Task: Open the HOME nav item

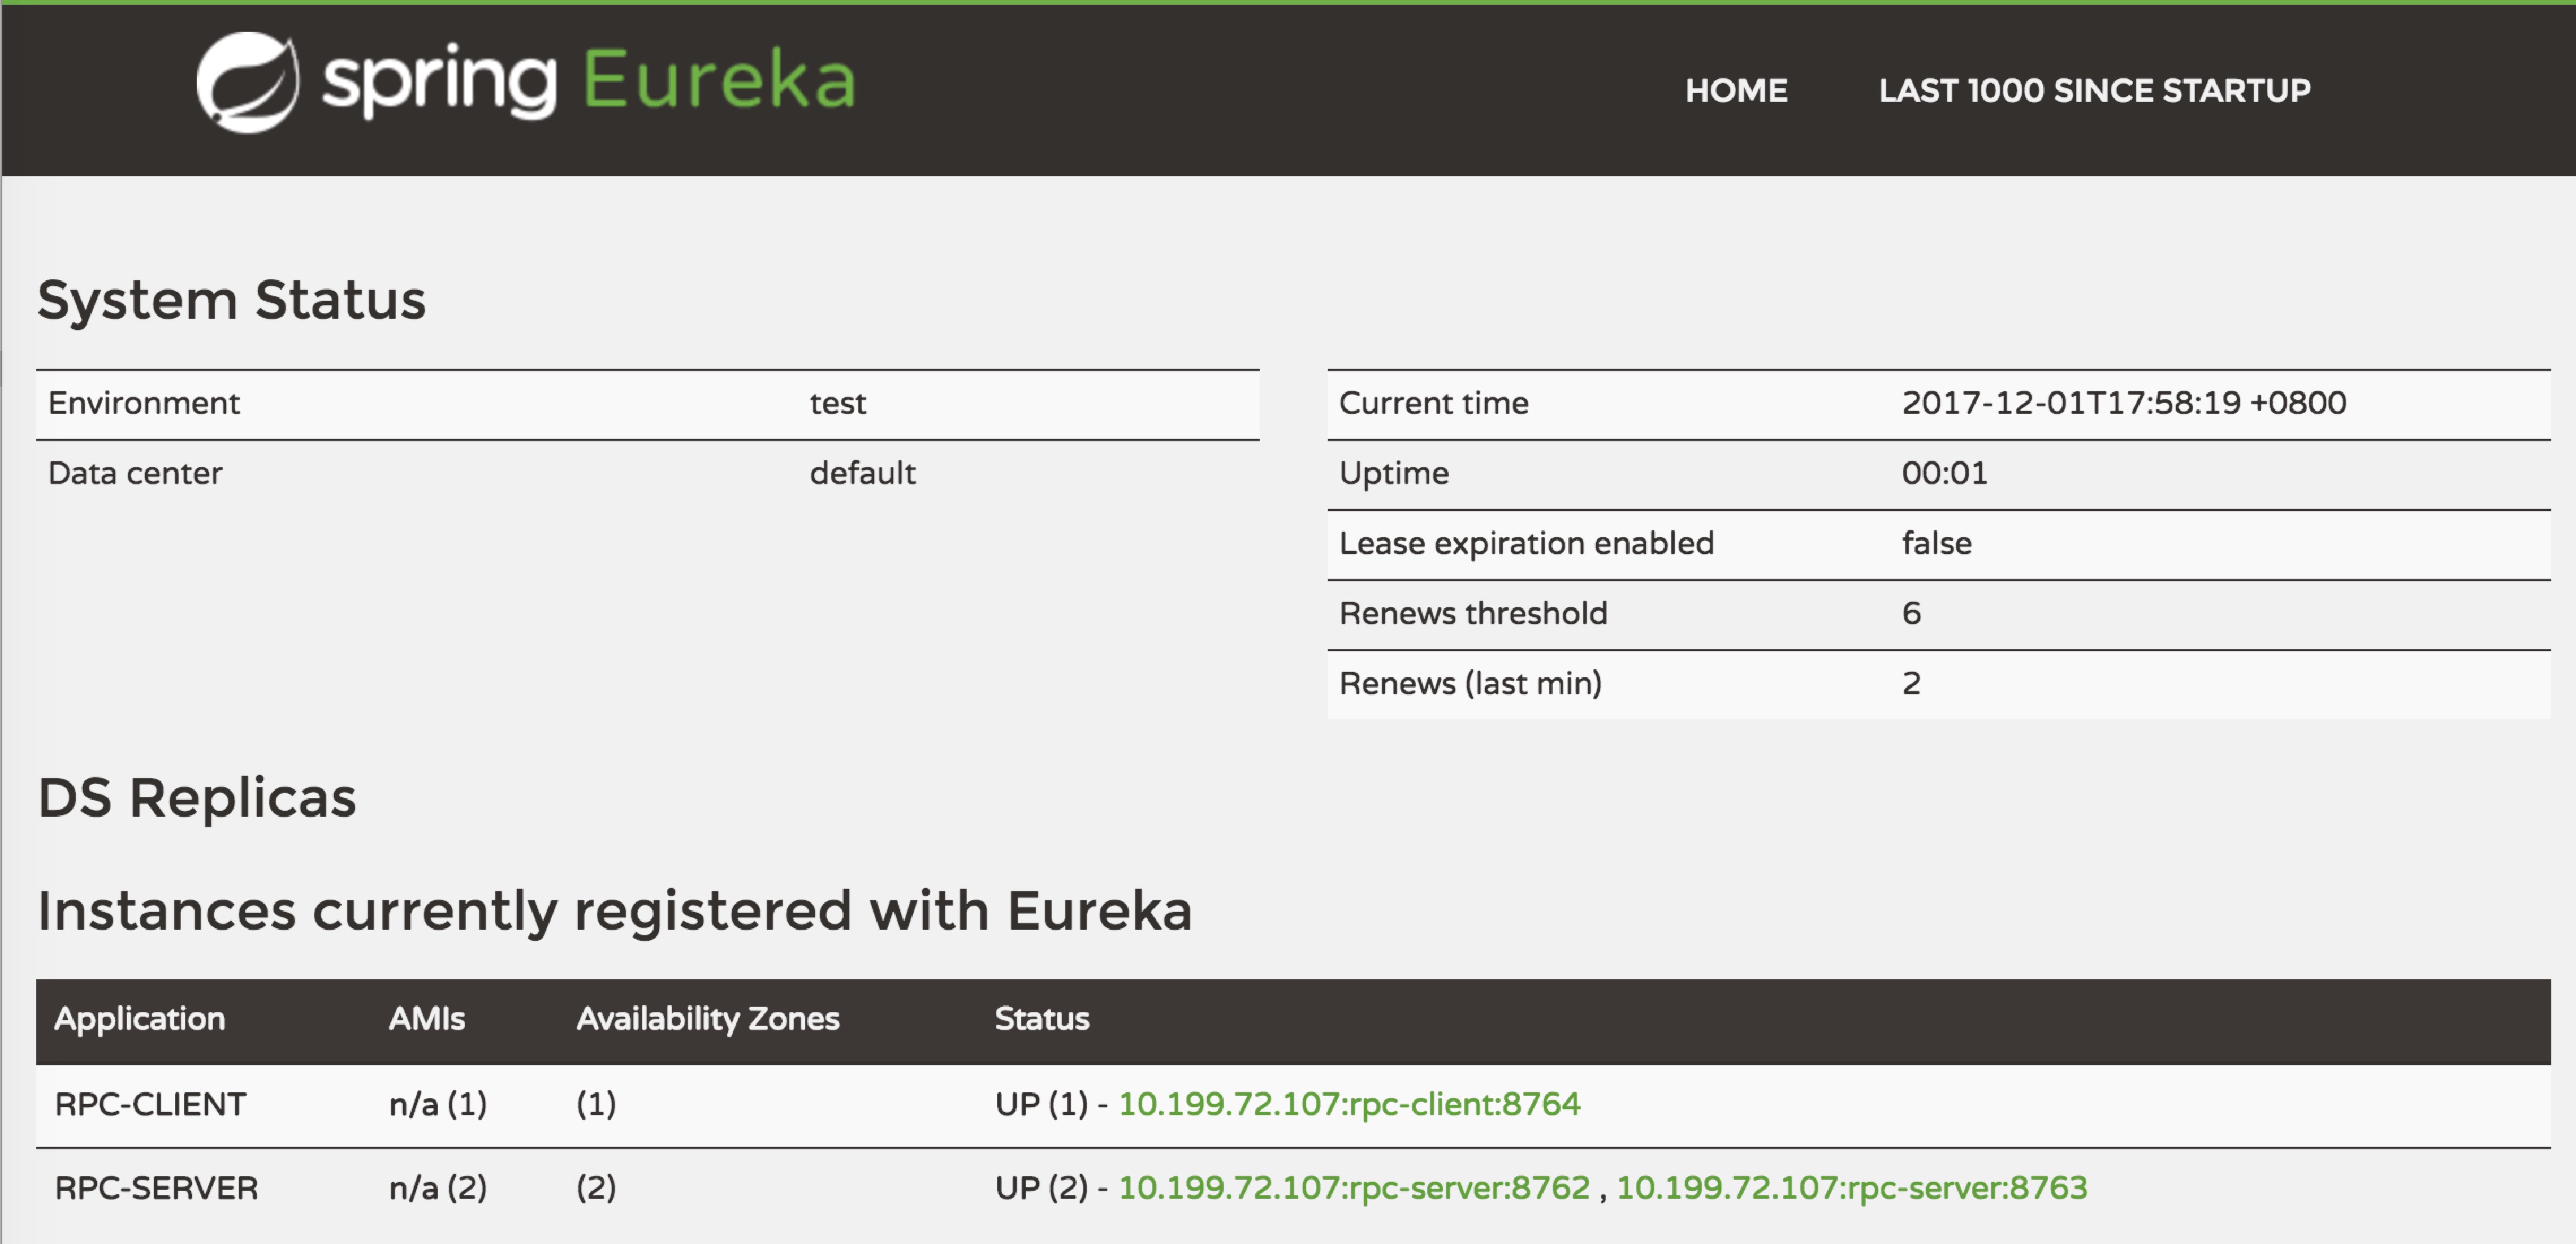Action: pyautogui.click(x=1736, y=90)
